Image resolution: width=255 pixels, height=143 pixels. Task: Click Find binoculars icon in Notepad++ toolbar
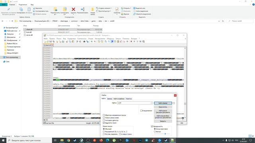[x=84, y=41]
